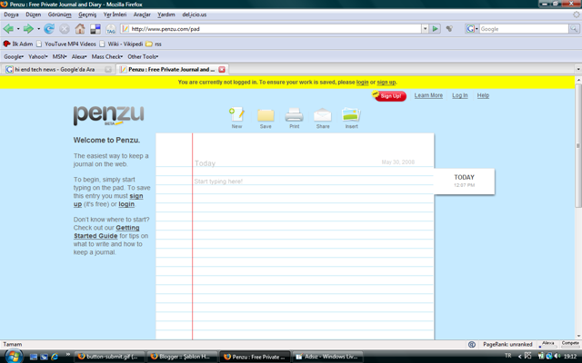The height and width of the screenshot is (363, 582).
Task: Click the Penzu logo
Action: pyautogui.click(x=108, y=115)
